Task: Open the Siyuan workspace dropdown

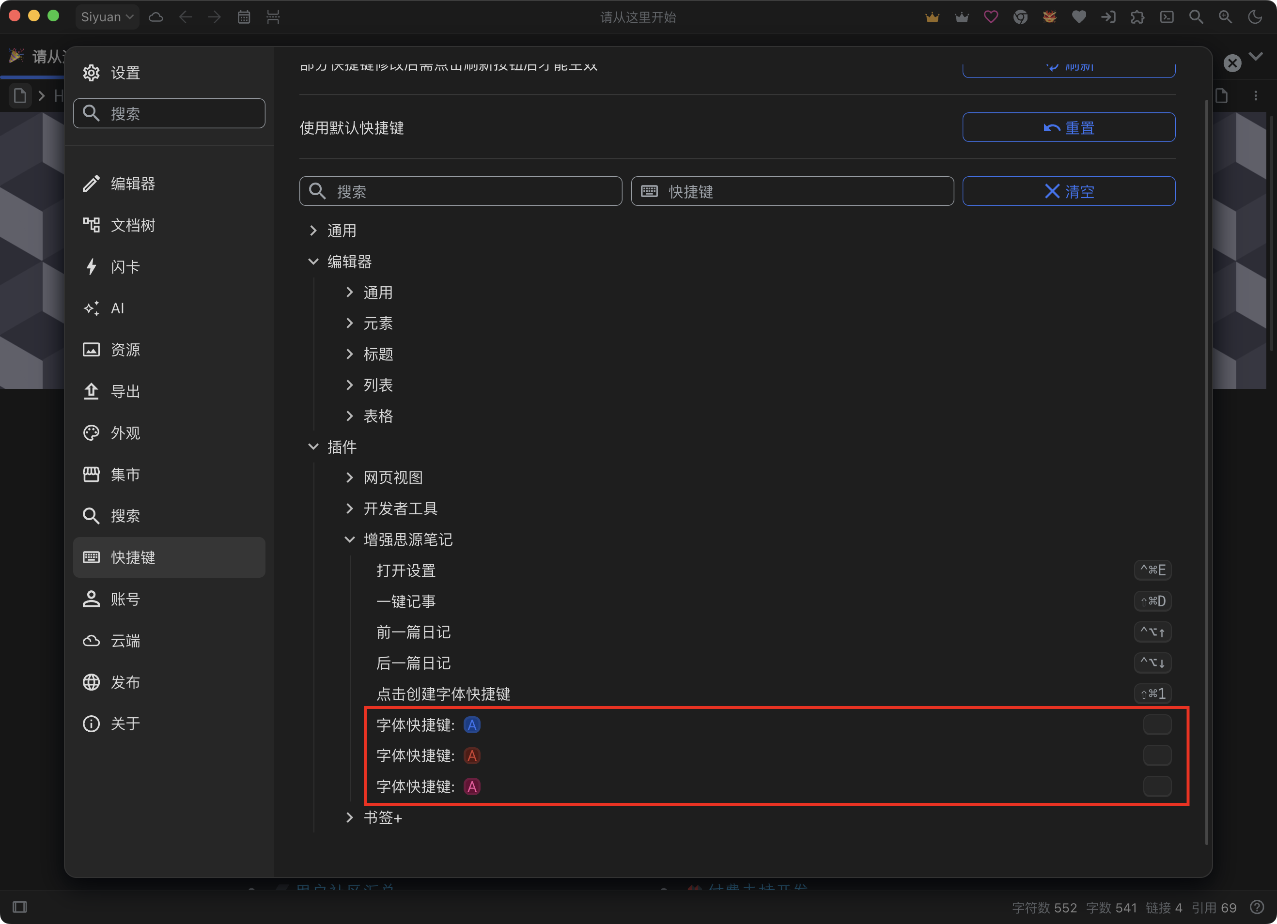Action: [107, 17]
